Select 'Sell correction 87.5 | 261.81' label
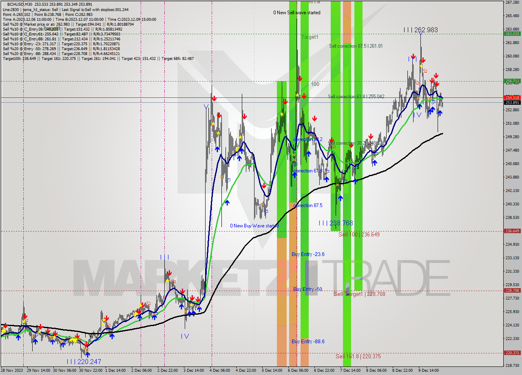This screenshot has width=522, height=375. 356,46
